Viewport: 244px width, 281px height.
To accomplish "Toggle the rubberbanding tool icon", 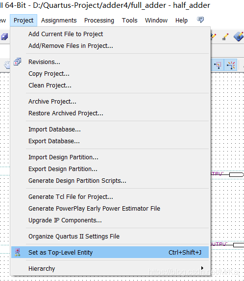I will click(x=231, y=65).
